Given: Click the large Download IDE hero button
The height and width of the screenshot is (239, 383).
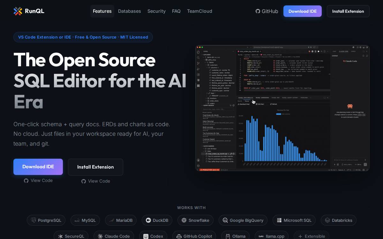Looking at the screenshot, I should 38,167.
